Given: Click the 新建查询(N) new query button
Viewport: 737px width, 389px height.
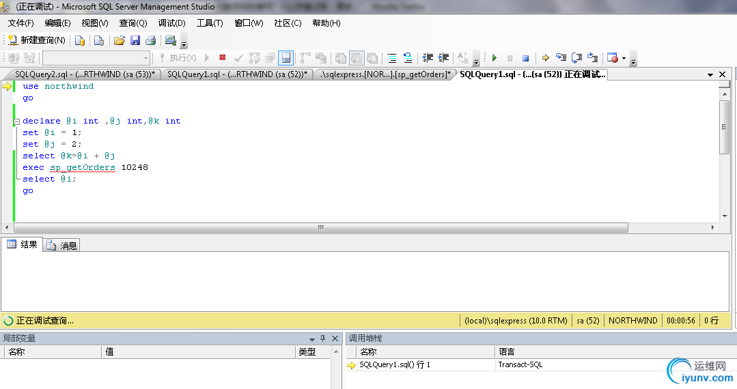Looking at the screenshot, I should click(37, 40).
